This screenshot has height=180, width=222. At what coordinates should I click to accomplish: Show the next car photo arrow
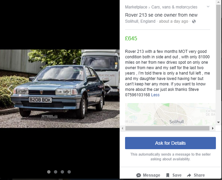coord(109,89)
